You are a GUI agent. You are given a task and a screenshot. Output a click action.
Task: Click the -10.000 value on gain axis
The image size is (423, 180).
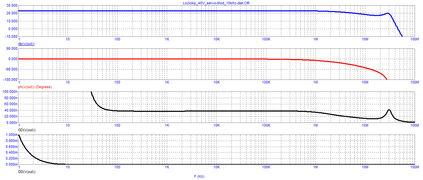[x=11, y=36]
